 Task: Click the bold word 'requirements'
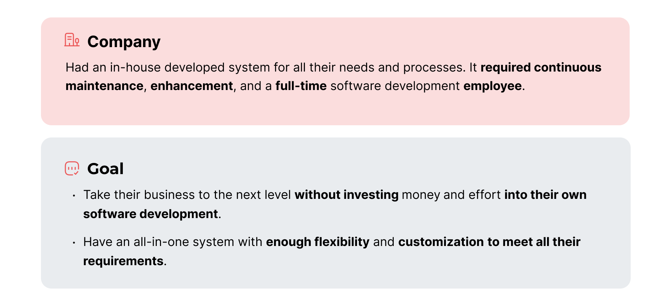coord(123,261)
